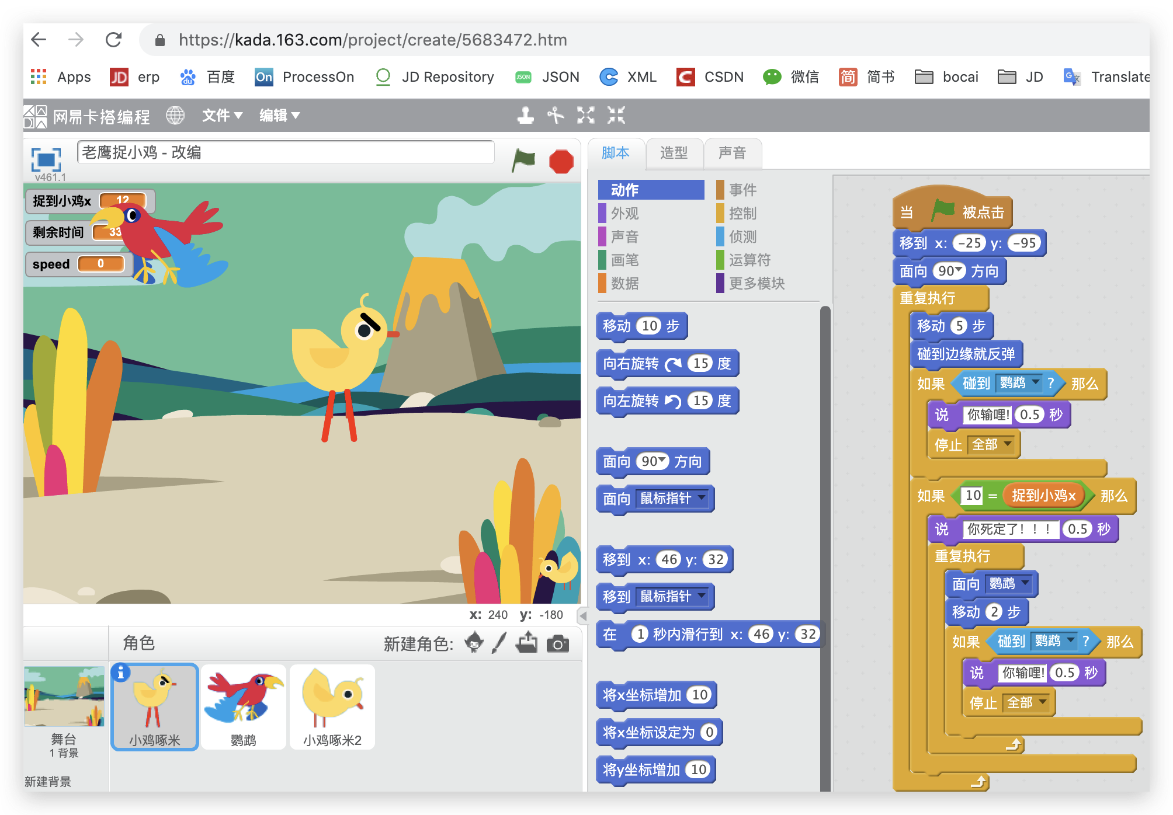Click the shrink sprite icon
Viewport: 1173px width, 815px height.
coord(615,115)
